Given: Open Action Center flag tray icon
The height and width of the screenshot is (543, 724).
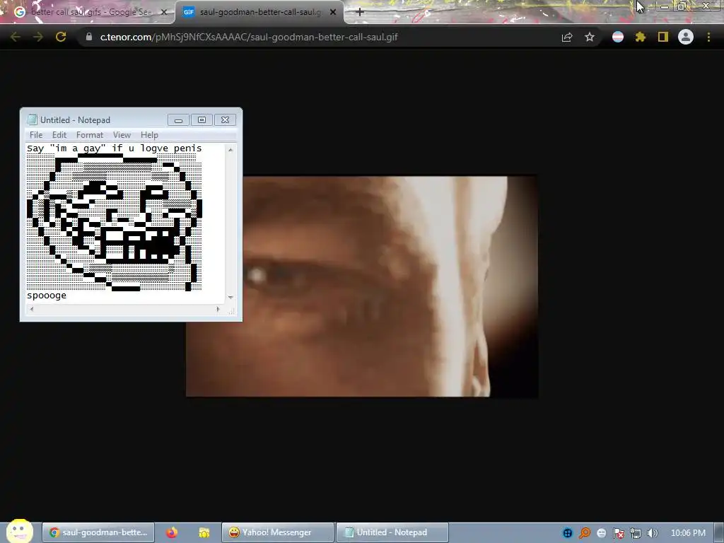Looking at the screenshot, I should point(618,533).
